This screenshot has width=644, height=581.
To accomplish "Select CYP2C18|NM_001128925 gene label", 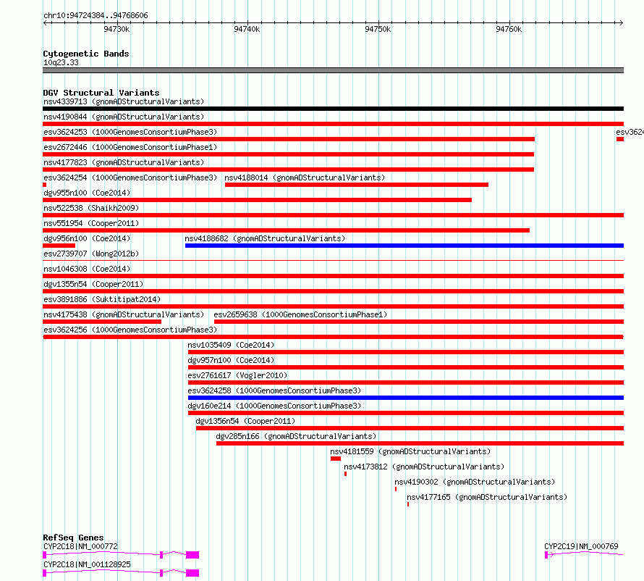I will point(87,564).
